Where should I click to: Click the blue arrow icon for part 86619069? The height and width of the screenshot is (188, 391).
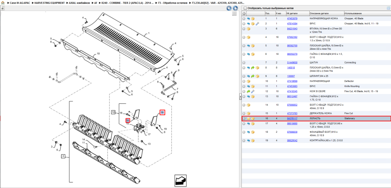[x=248, y=124]
